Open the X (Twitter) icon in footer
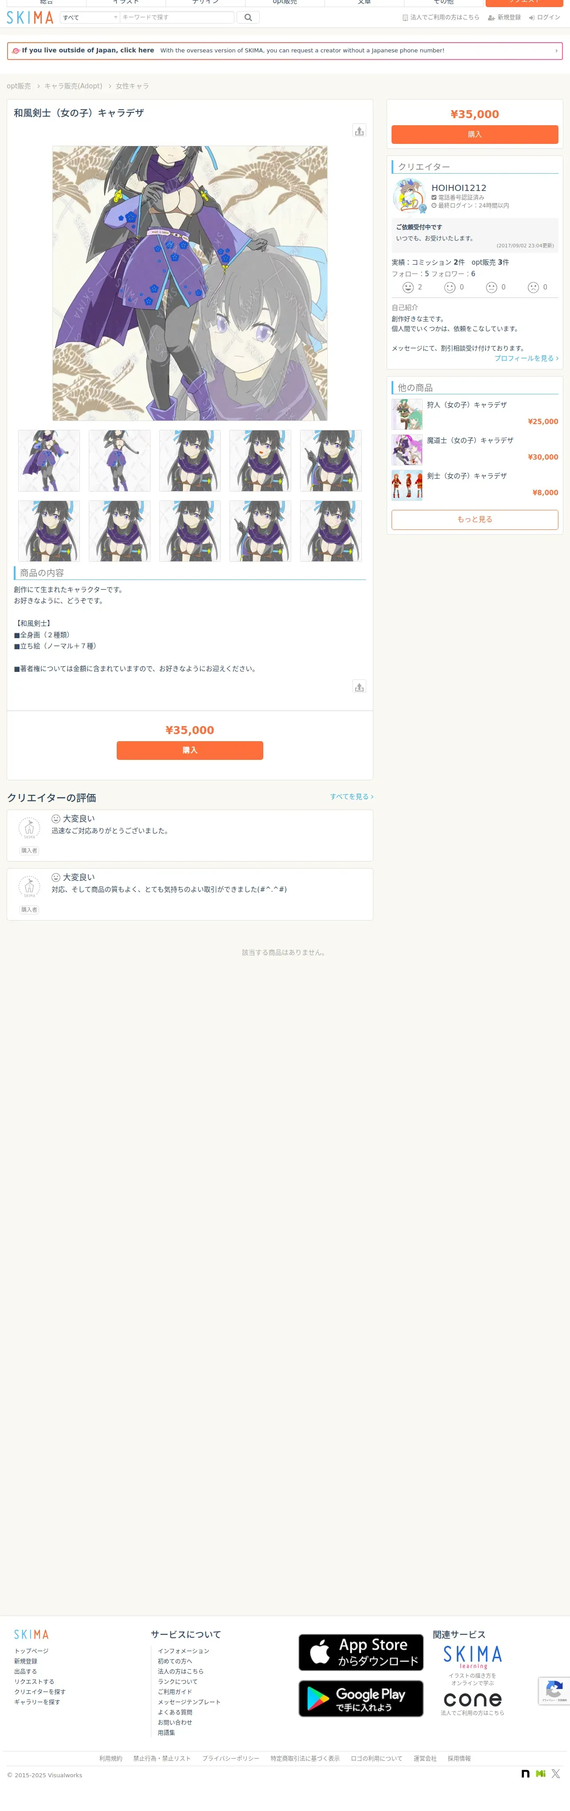This screenshot has width=570, height=1811. click(556, 1774)
